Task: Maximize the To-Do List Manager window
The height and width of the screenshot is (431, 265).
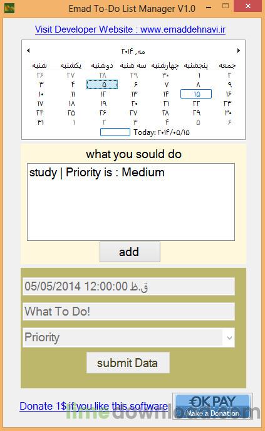Action: [x=226, y=6]
